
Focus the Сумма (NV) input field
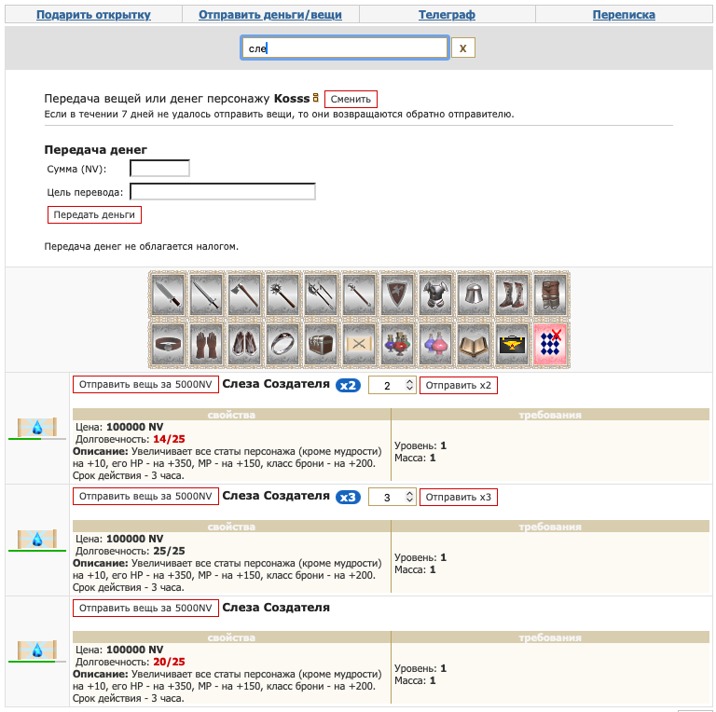click(159, 169)
